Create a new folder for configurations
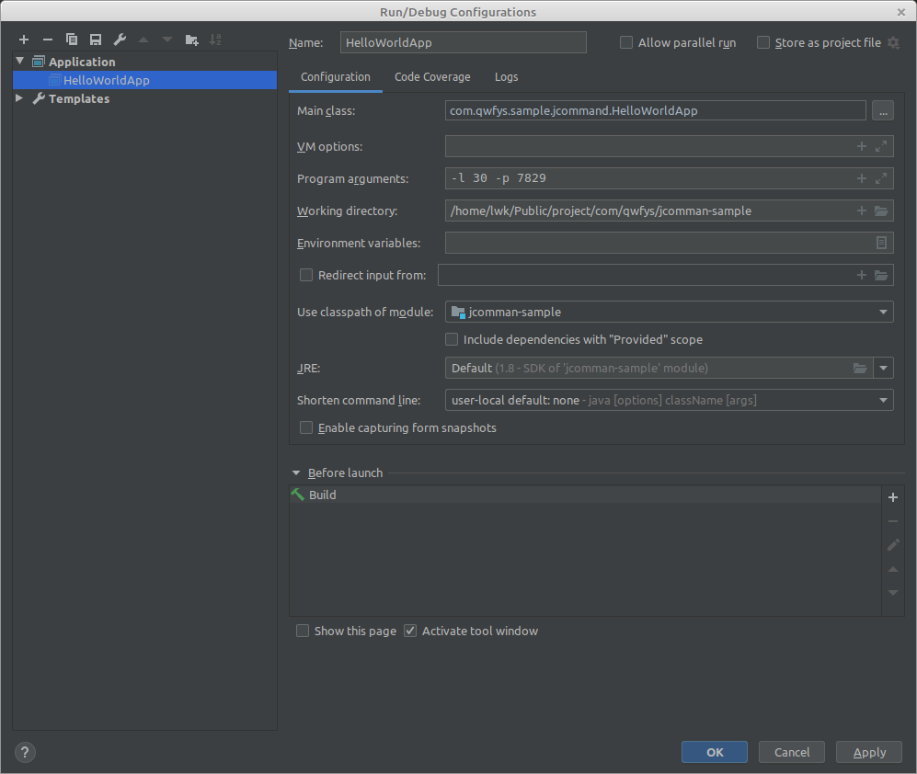The height and width of the screenshot is (774, 917). pyautogui.click(x=192, y=40)
